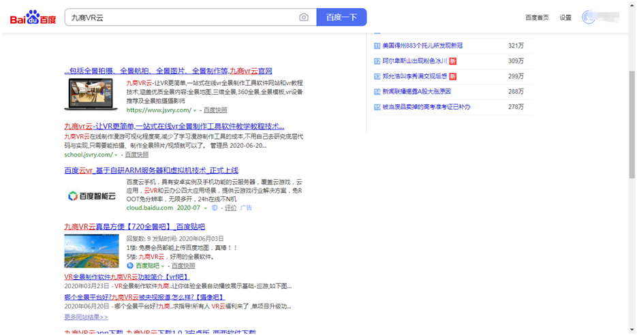The height and width of the screenshot is (335, 637).
Task: Open hot topic 郑允浩叫李秀满交现后悔
Action: click(x=415, y=76)
